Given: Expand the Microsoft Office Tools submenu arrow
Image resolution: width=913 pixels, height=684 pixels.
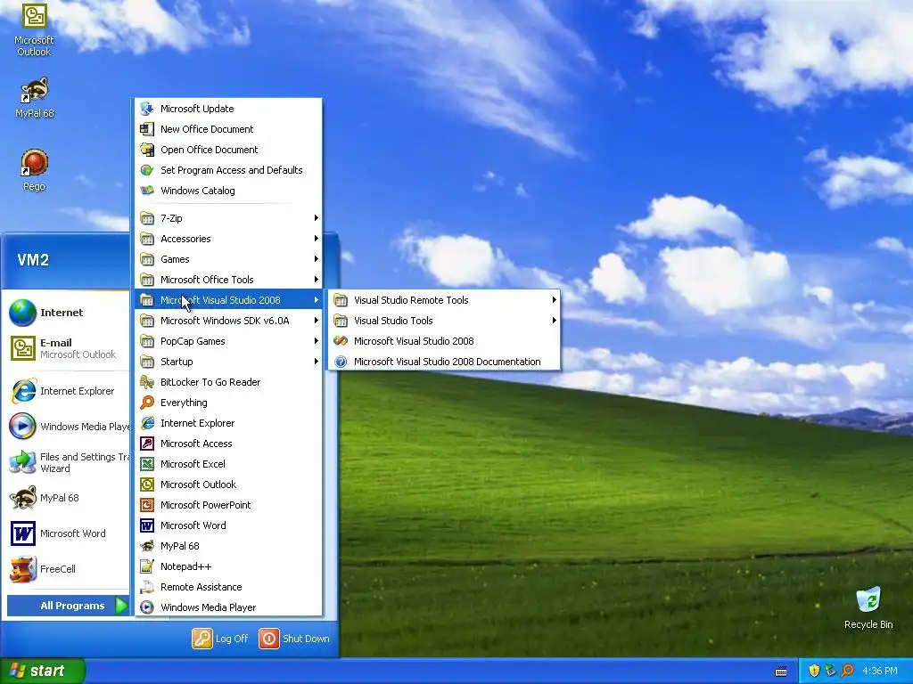Looking at the screenshot, I should pyautogui.click(x=317, y=279).
